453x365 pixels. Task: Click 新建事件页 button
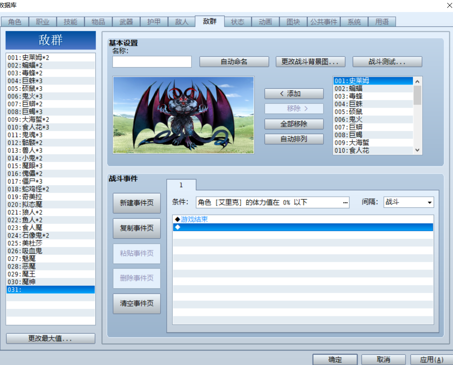coord(137,203)
